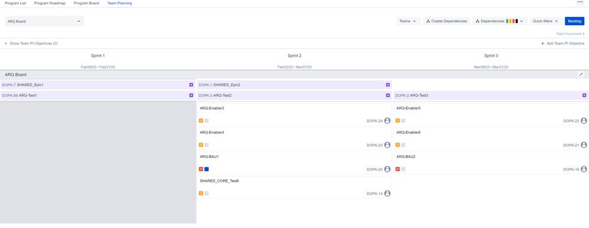Click the assignee avatar on DOPK-19

pyautogui.click(x=584, y=170)
